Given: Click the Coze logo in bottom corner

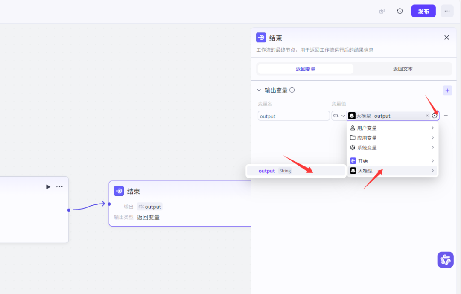Looking at the screenshot, I should [x=445, y=259].
